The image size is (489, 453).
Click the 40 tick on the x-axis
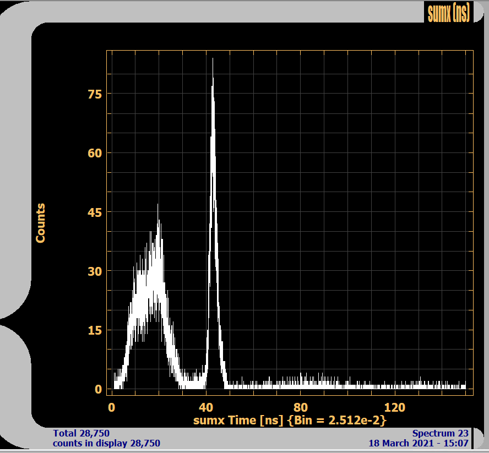click(x=206, y=407)
